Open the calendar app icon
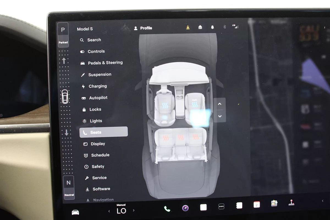 click(x=257, y=204)
